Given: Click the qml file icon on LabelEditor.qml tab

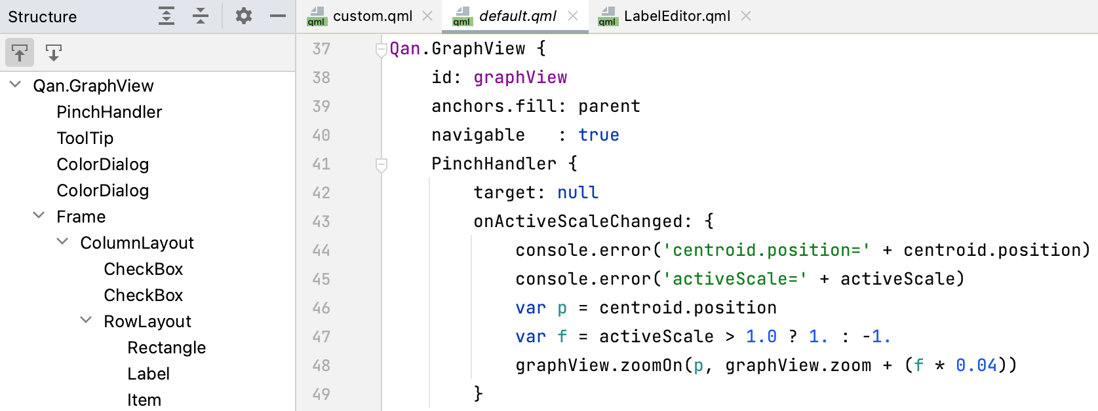Looking at the screenshot, I should click(x=608, y=16).
